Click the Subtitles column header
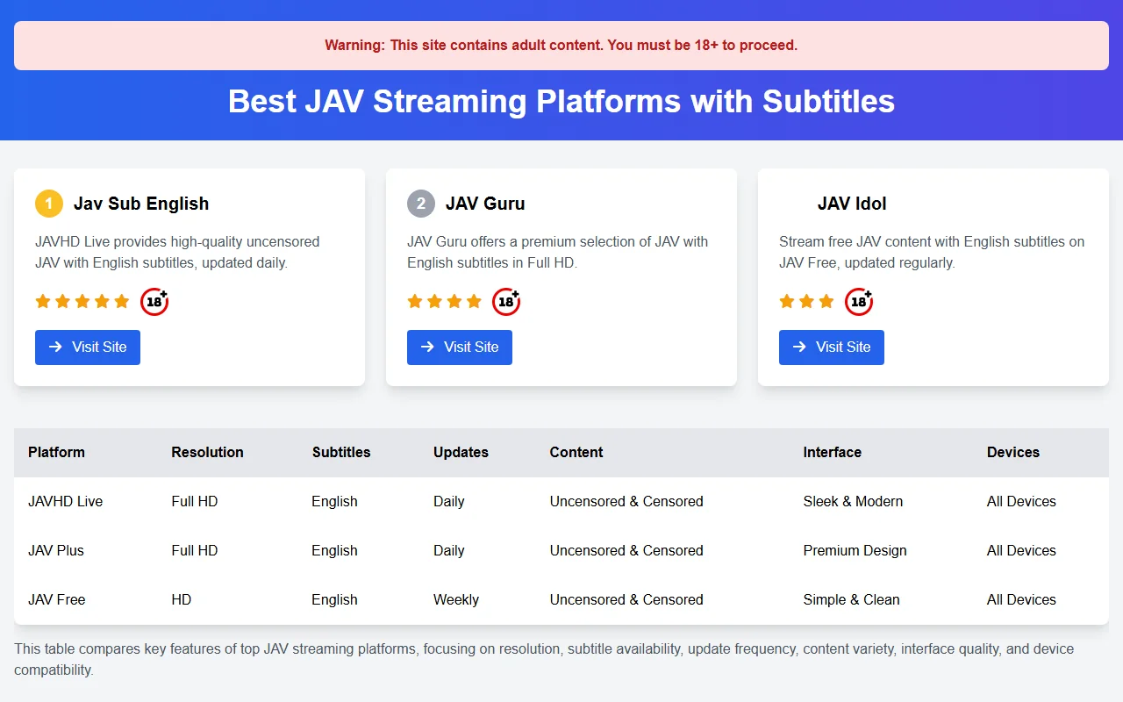 pyautogui.click(x=340, y=452)
